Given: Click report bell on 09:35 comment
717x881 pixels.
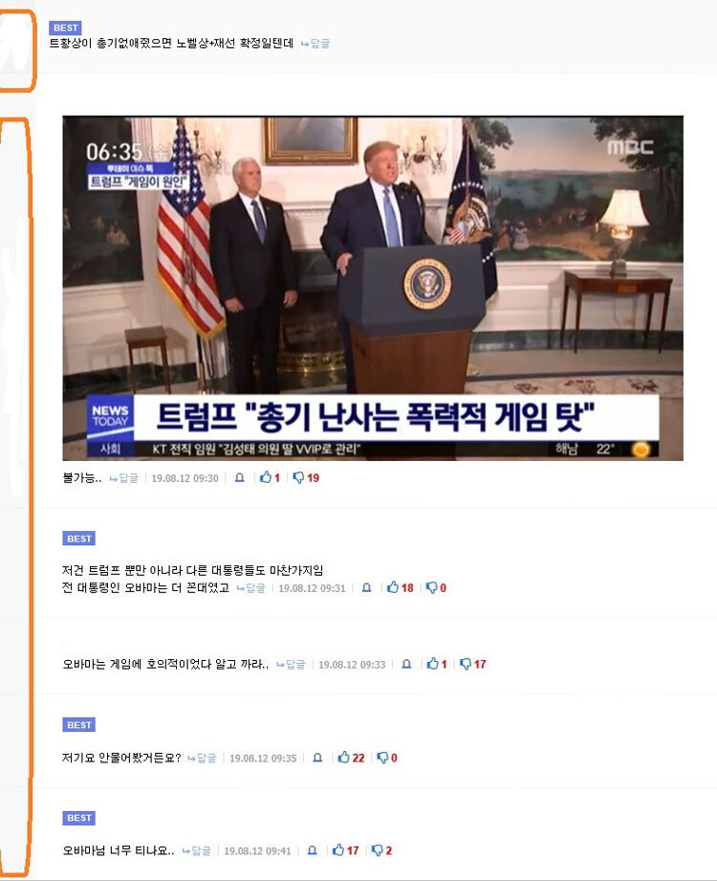Looking at the screenshot, I should pos(317,758).
